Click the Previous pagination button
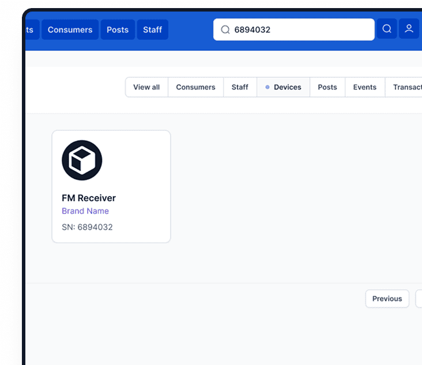422x365 pixels. 387,299
